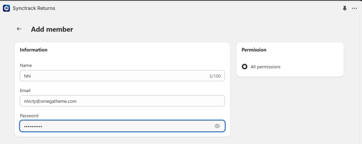Click the Name field label
Screen dimensions: 362x144
click(x=26, y=65)
